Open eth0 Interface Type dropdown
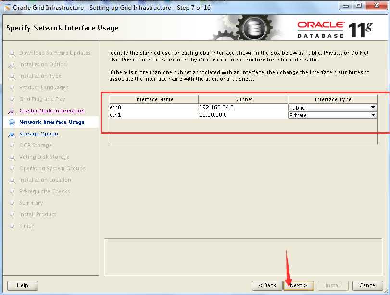Image resolution: width=390 pixels, height=295 pixels. (x=332, y=107)
